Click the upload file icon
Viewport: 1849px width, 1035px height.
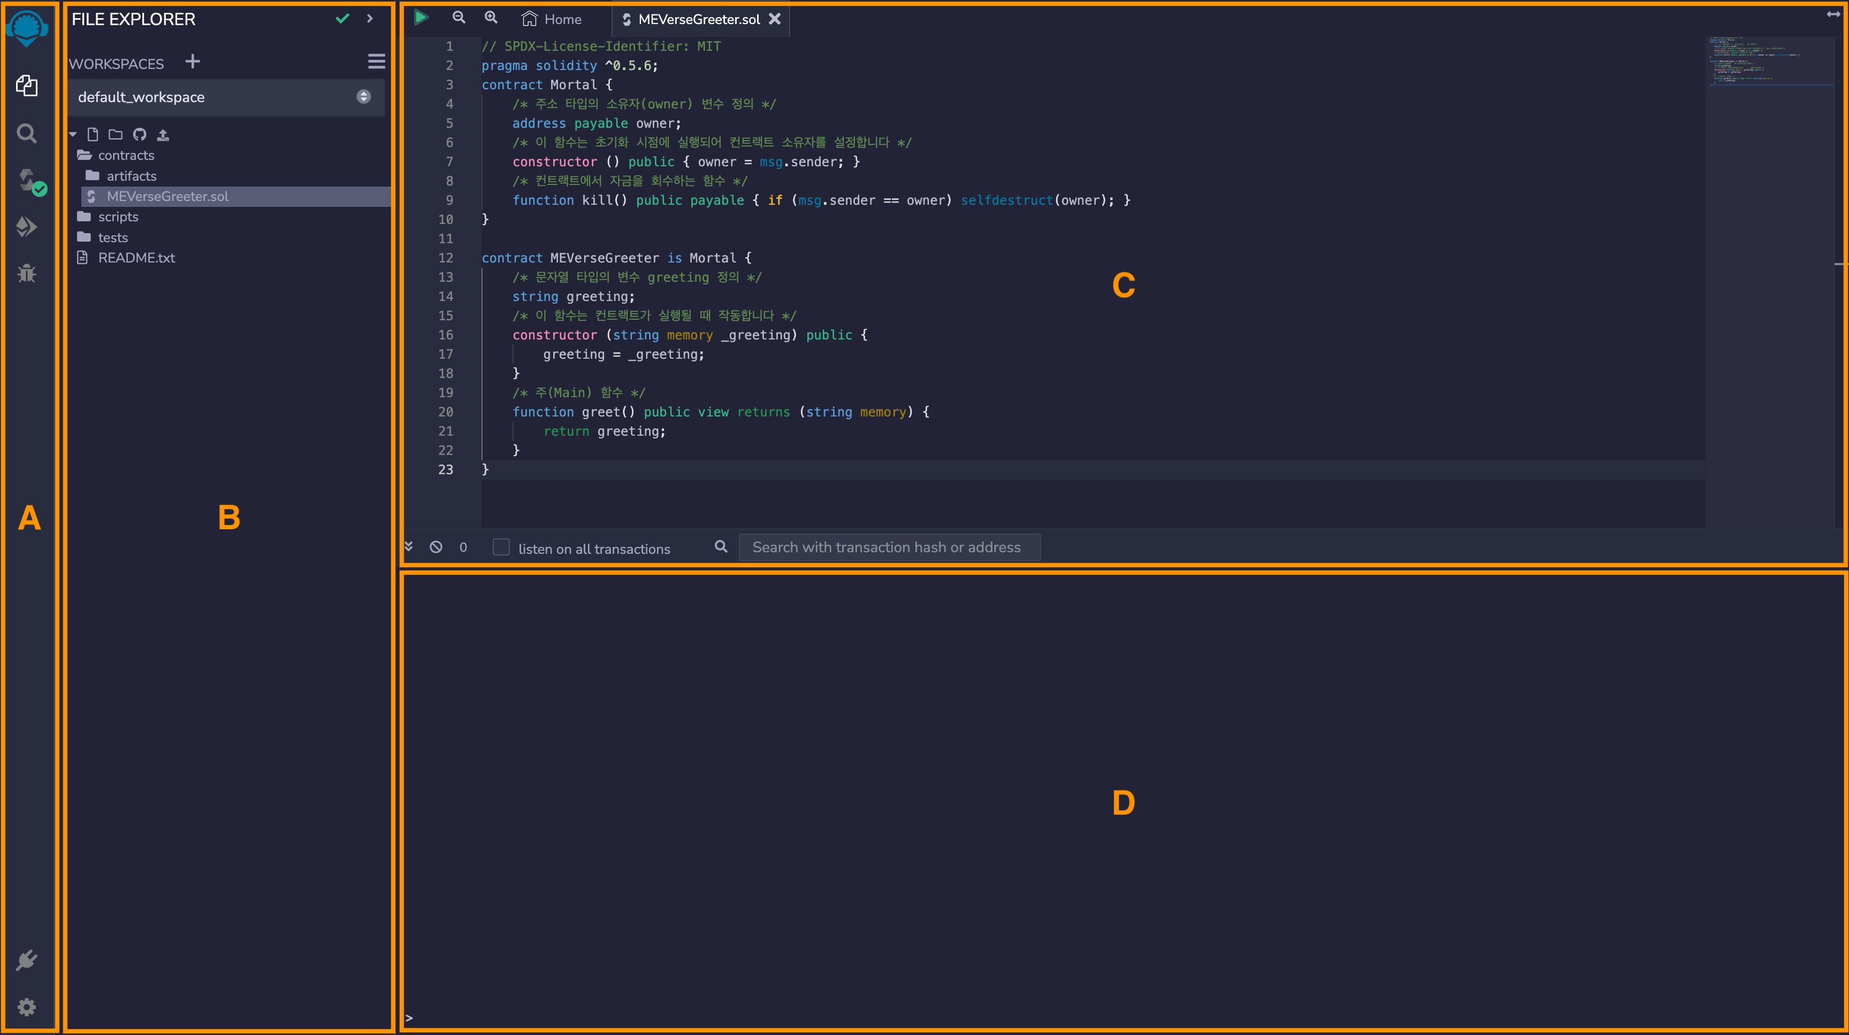tap(163, 135)
